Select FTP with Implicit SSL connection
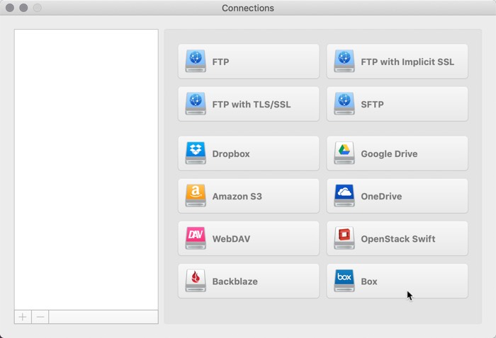This screenshot has height=338, width=496. point(397,62)
